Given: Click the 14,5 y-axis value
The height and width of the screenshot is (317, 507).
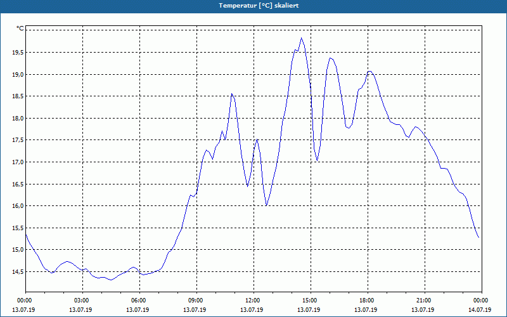Looking at the screenshot, I should point(18,272).
